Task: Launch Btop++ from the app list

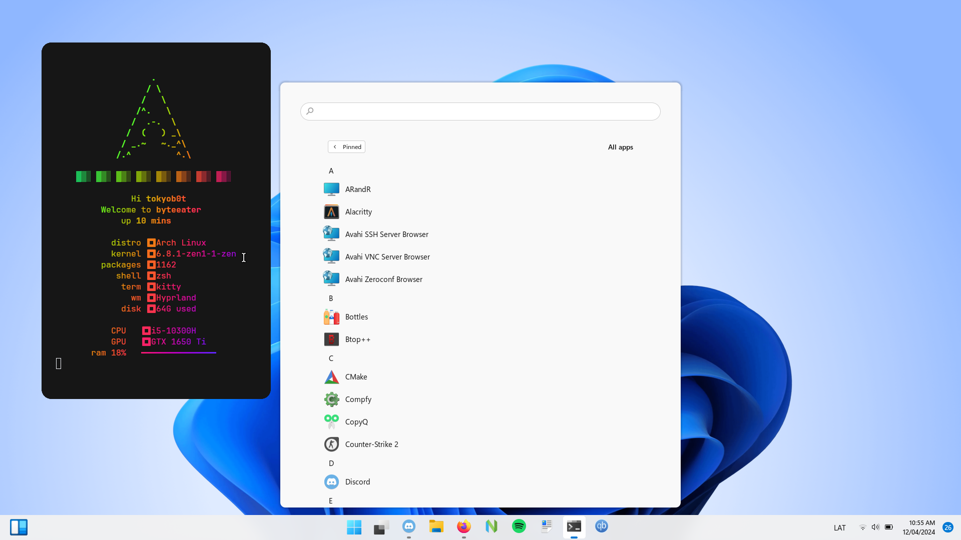Action: click(357, 339)
